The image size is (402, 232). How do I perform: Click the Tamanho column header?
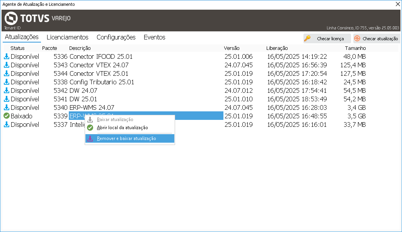click(x=355, y=48)
